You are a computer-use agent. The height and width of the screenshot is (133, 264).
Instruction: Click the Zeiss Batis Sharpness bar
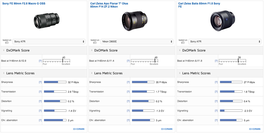click(232, 82)
